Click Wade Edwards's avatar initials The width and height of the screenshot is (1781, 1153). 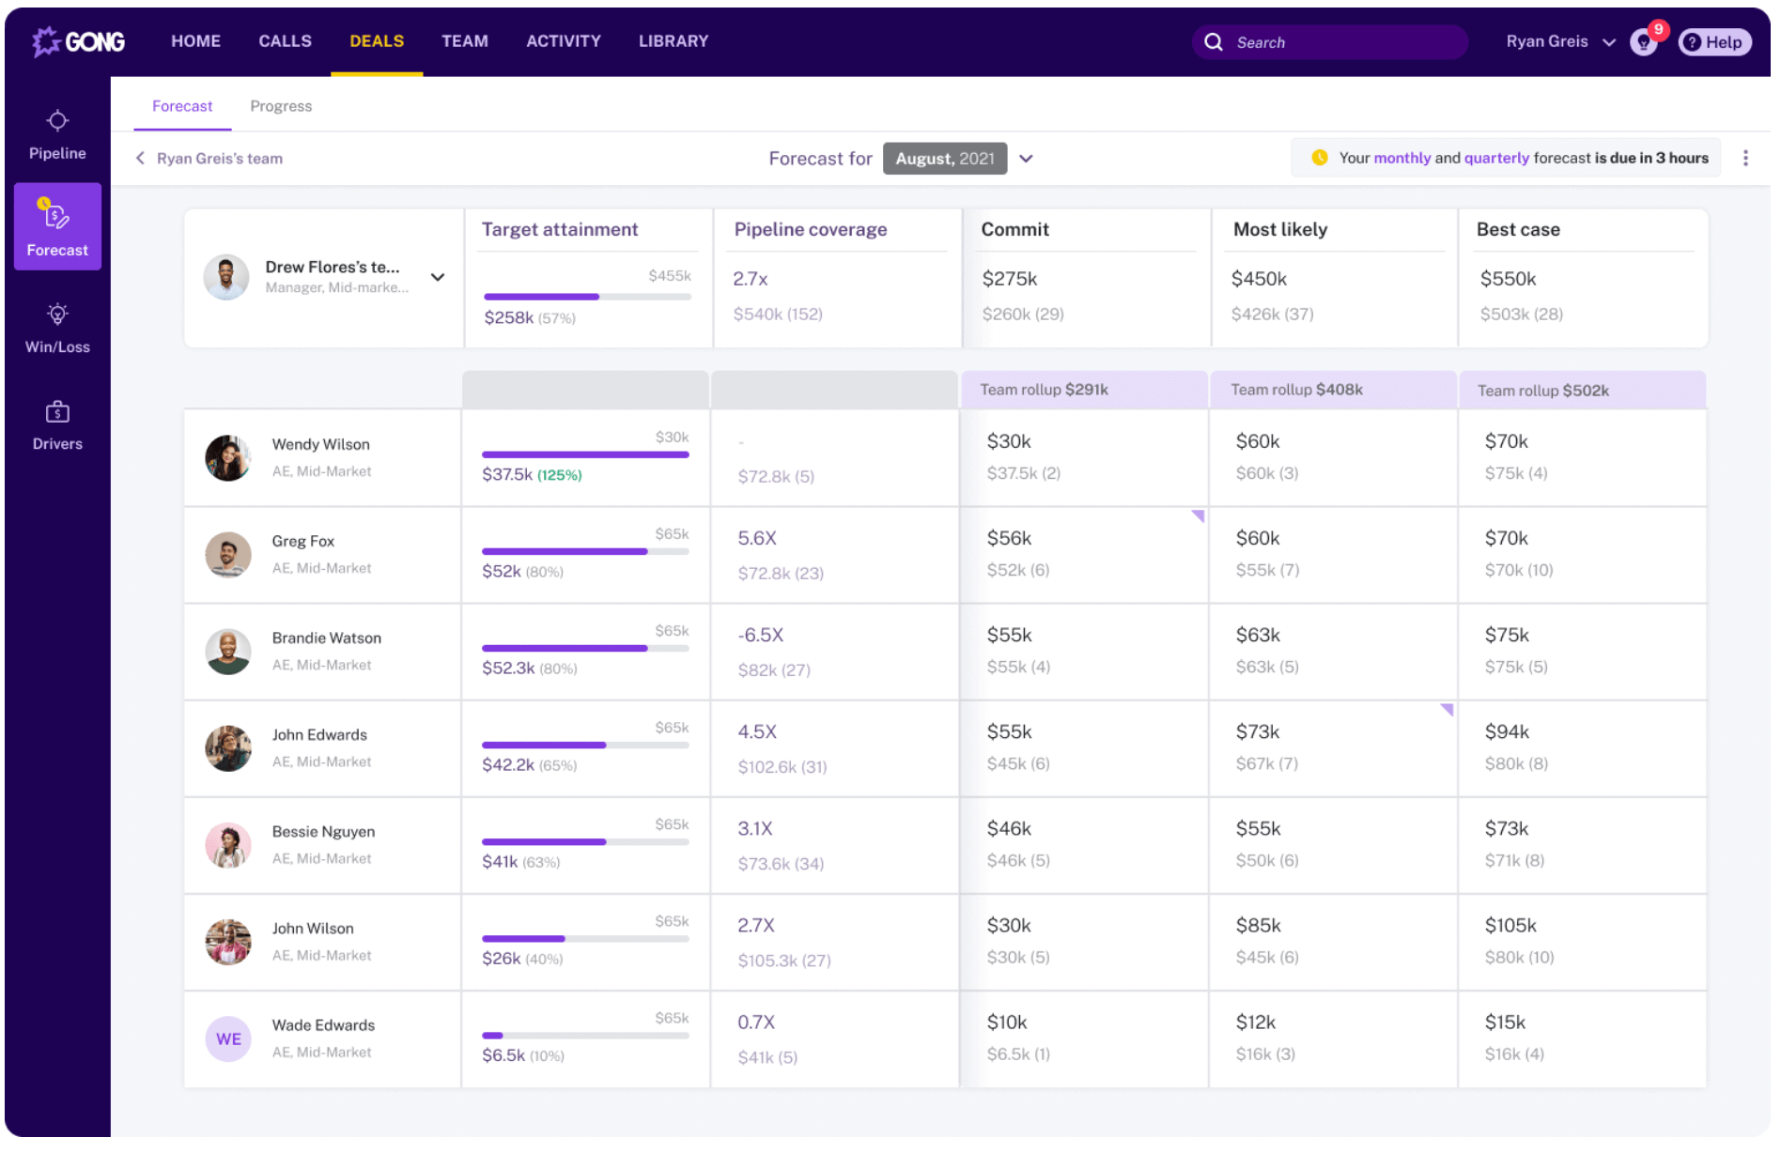point(227,1038)
